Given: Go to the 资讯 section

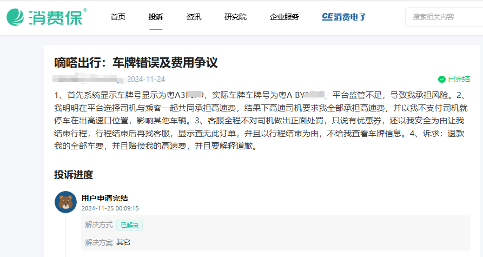Looking at the screenshot, I should tap(194, 17).
